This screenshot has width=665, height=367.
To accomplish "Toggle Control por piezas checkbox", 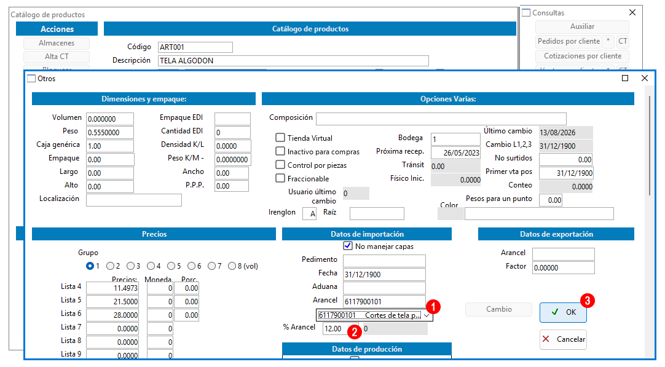I will pyautogui.click(x=280, y=165).
